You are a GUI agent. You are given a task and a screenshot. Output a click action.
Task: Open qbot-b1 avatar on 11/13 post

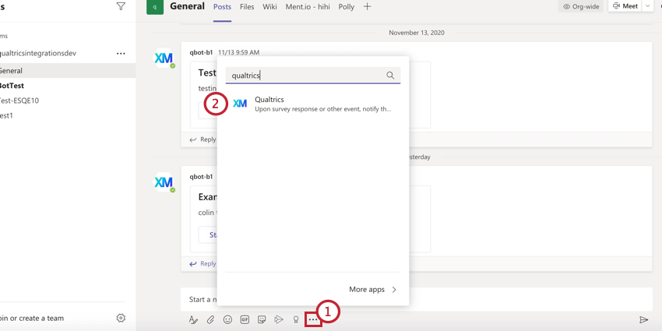164,58
